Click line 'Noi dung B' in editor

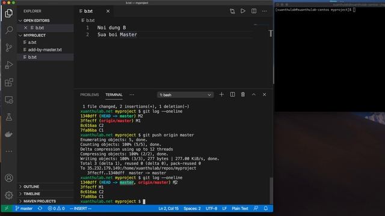tap(111, 28)
